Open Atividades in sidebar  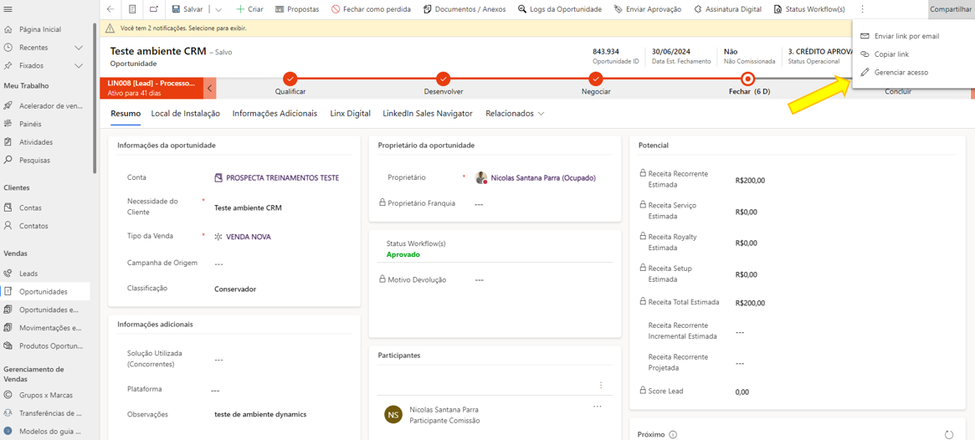coord(36,141)
